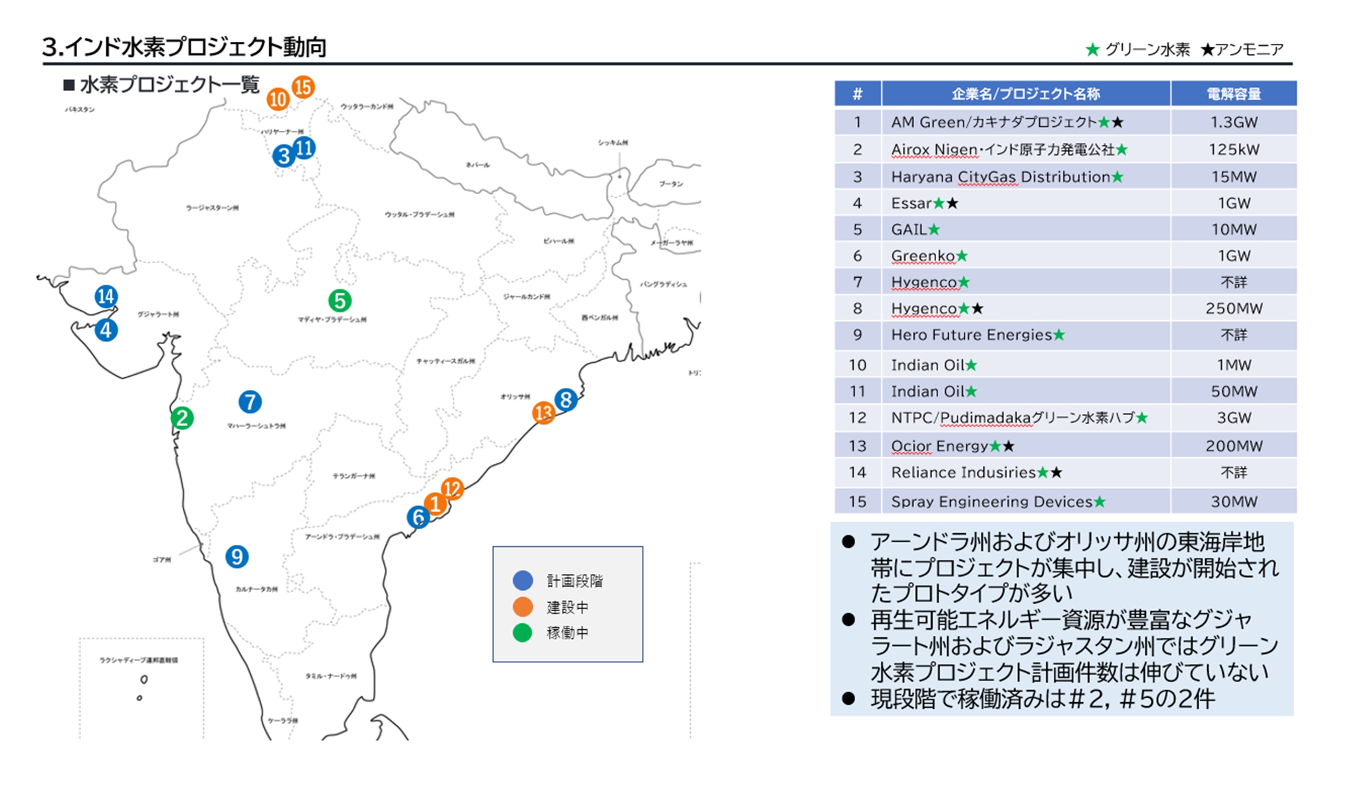Viewport: 1356px width, 786px height.
Task: Click the 200MW capacity value
Action: pyautogui.click(x=1234, y=446)
